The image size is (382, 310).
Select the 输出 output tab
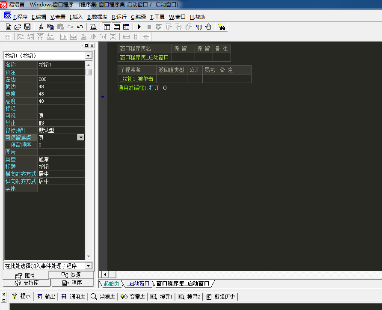point(46,297)
